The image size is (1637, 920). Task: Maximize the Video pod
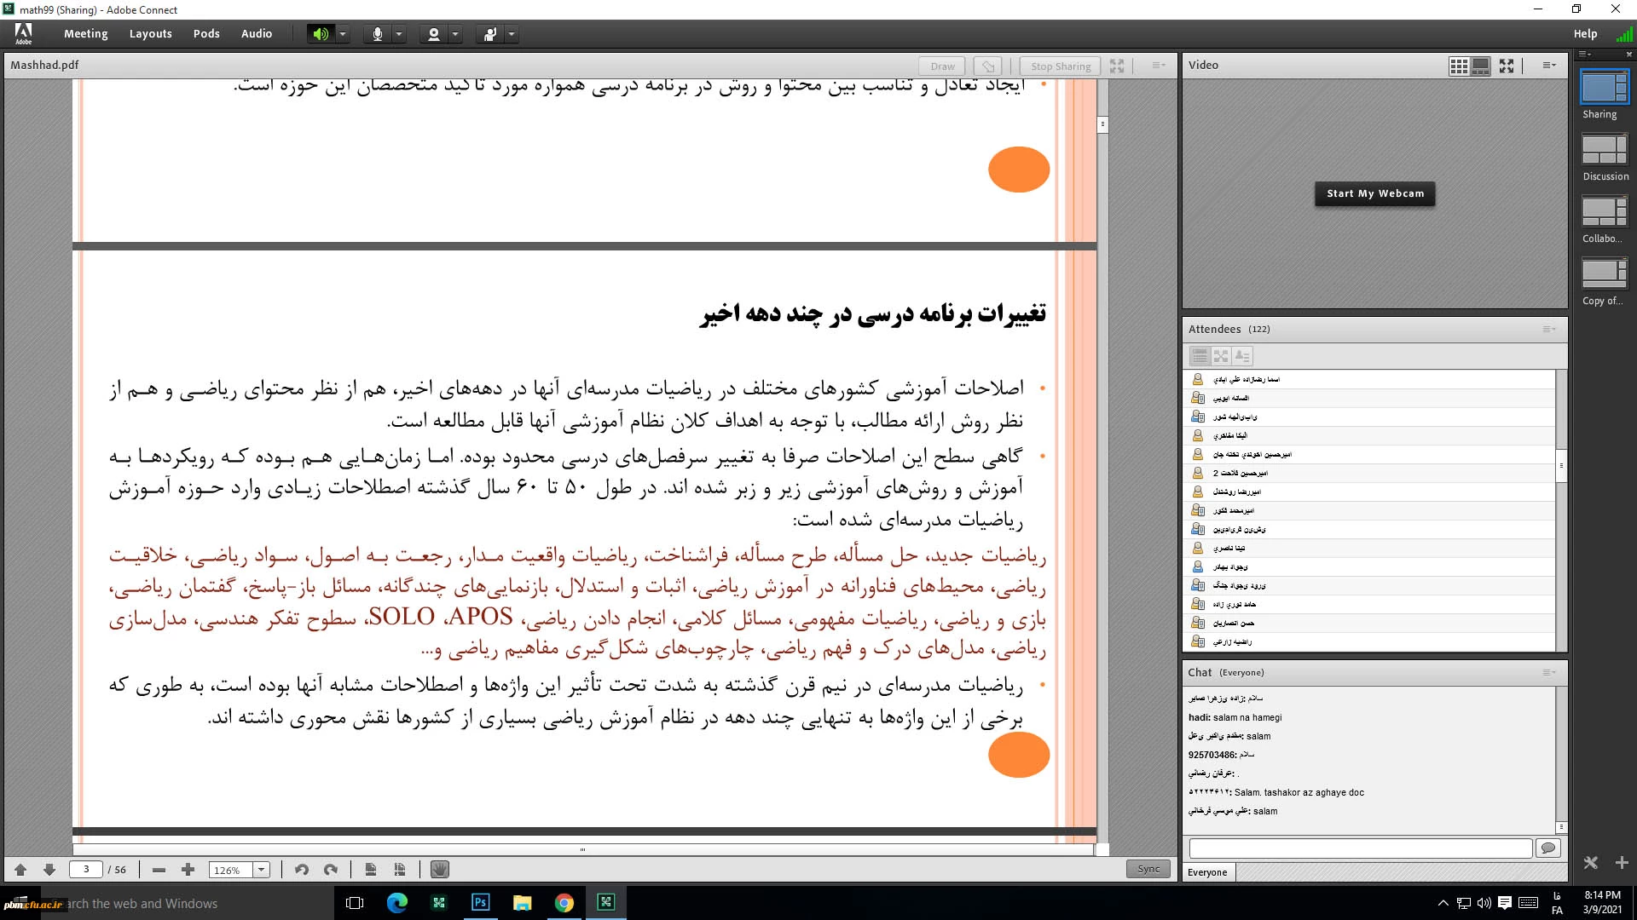click(1507, 66)
